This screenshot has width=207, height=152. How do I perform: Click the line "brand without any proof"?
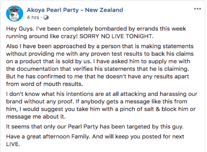click(x=40, y=102)
